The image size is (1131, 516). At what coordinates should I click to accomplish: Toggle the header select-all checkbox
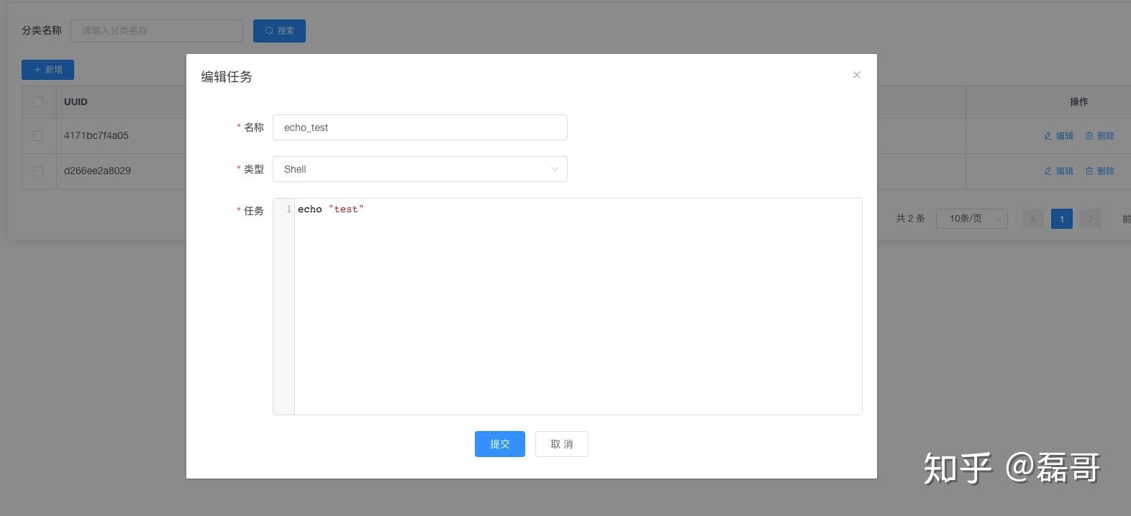pos(38,102)
